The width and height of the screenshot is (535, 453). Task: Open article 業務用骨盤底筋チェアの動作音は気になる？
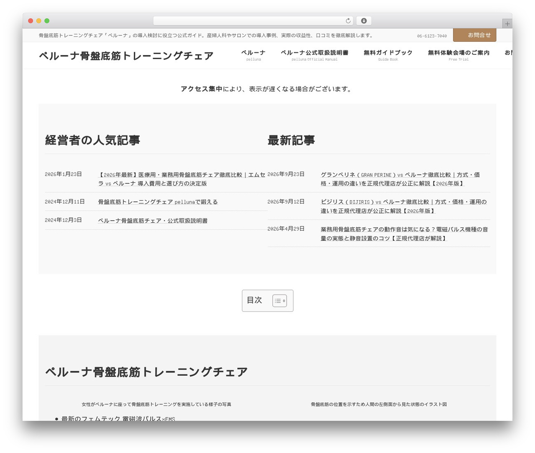tap(404, 234)
